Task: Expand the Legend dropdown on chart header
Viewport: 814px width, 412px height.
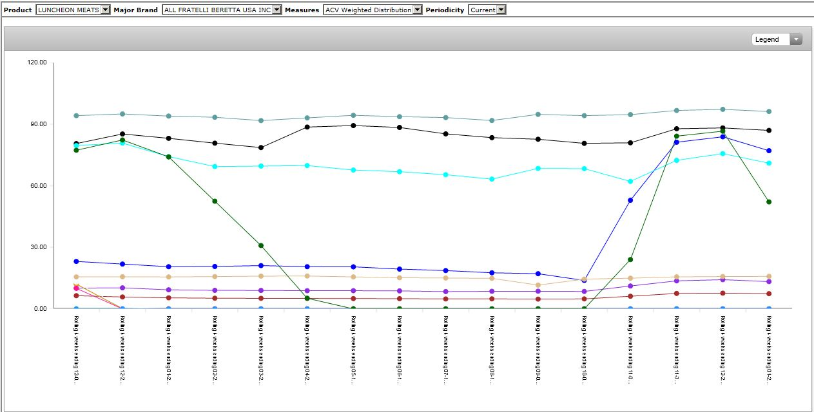Action: click(777, 39)
